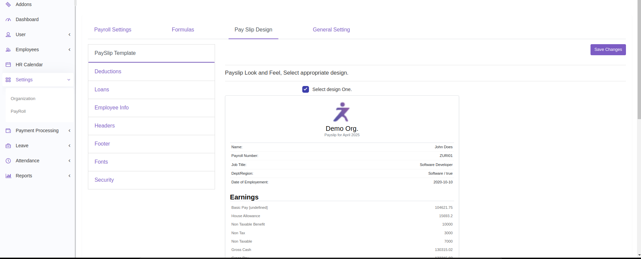Image resolution: width=641 pixels, height=259 pixels.
Task: Select Deductions in payslip design list
Action: 108,72
